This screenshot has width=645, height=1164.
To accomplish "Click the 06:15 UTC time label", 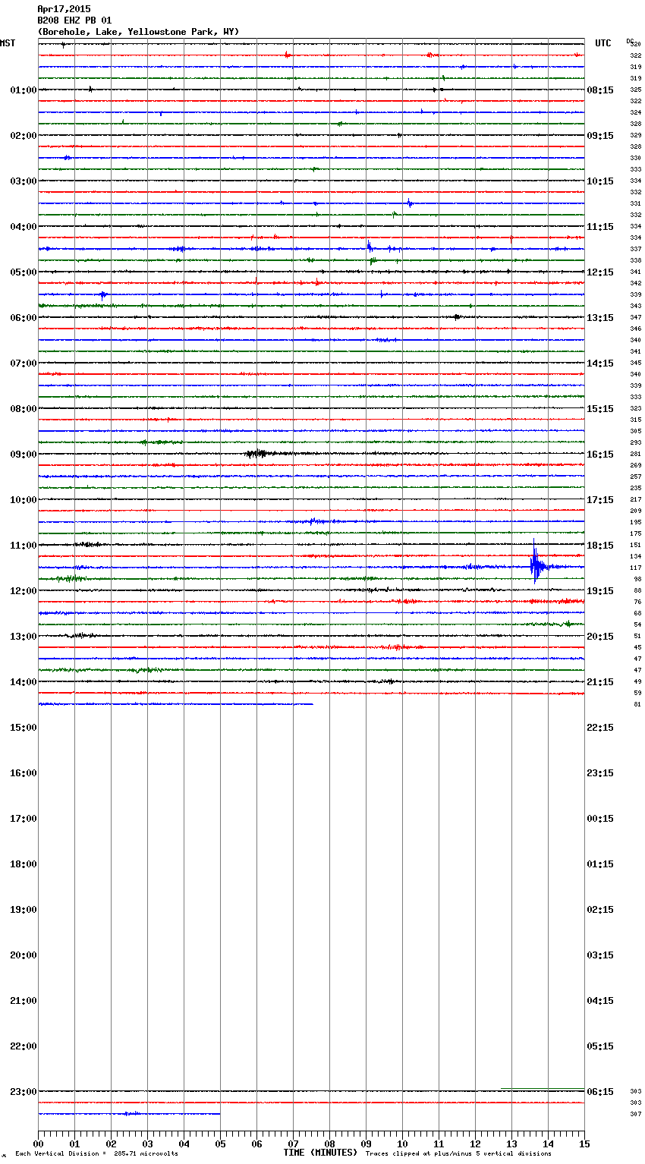I will [600, 1092].
